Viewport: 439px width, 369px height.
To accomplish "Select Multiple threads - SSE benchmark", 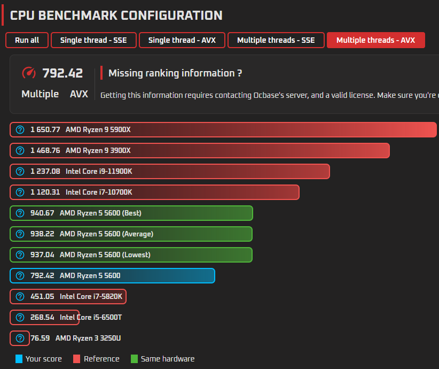I will [276, 40].
